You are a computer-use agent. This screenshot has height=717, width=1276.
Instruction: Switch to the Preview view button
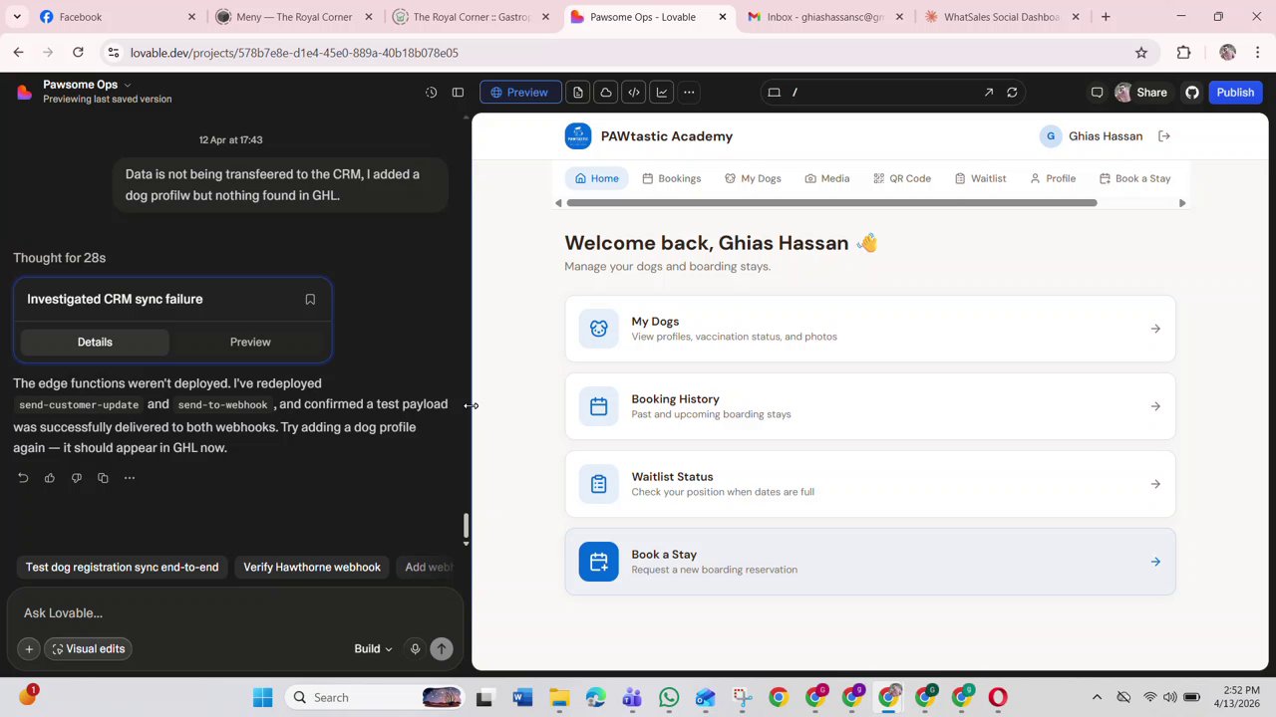[x=518, y=93]
